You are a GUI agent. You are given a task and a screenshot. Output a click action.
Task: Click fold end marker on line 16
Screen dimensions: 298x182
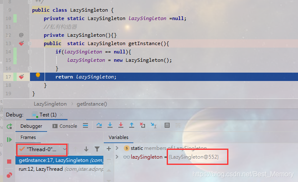tap(30, 68)
